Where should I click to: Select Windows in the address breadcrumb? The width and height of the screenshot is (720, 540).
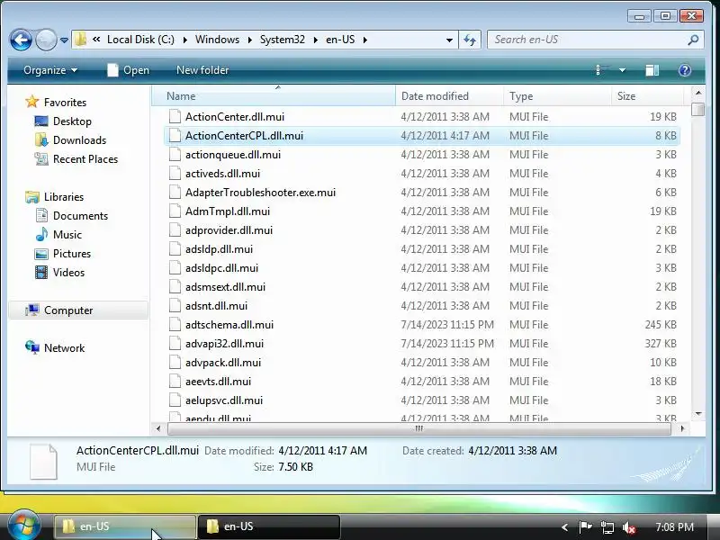click(217, 40)
